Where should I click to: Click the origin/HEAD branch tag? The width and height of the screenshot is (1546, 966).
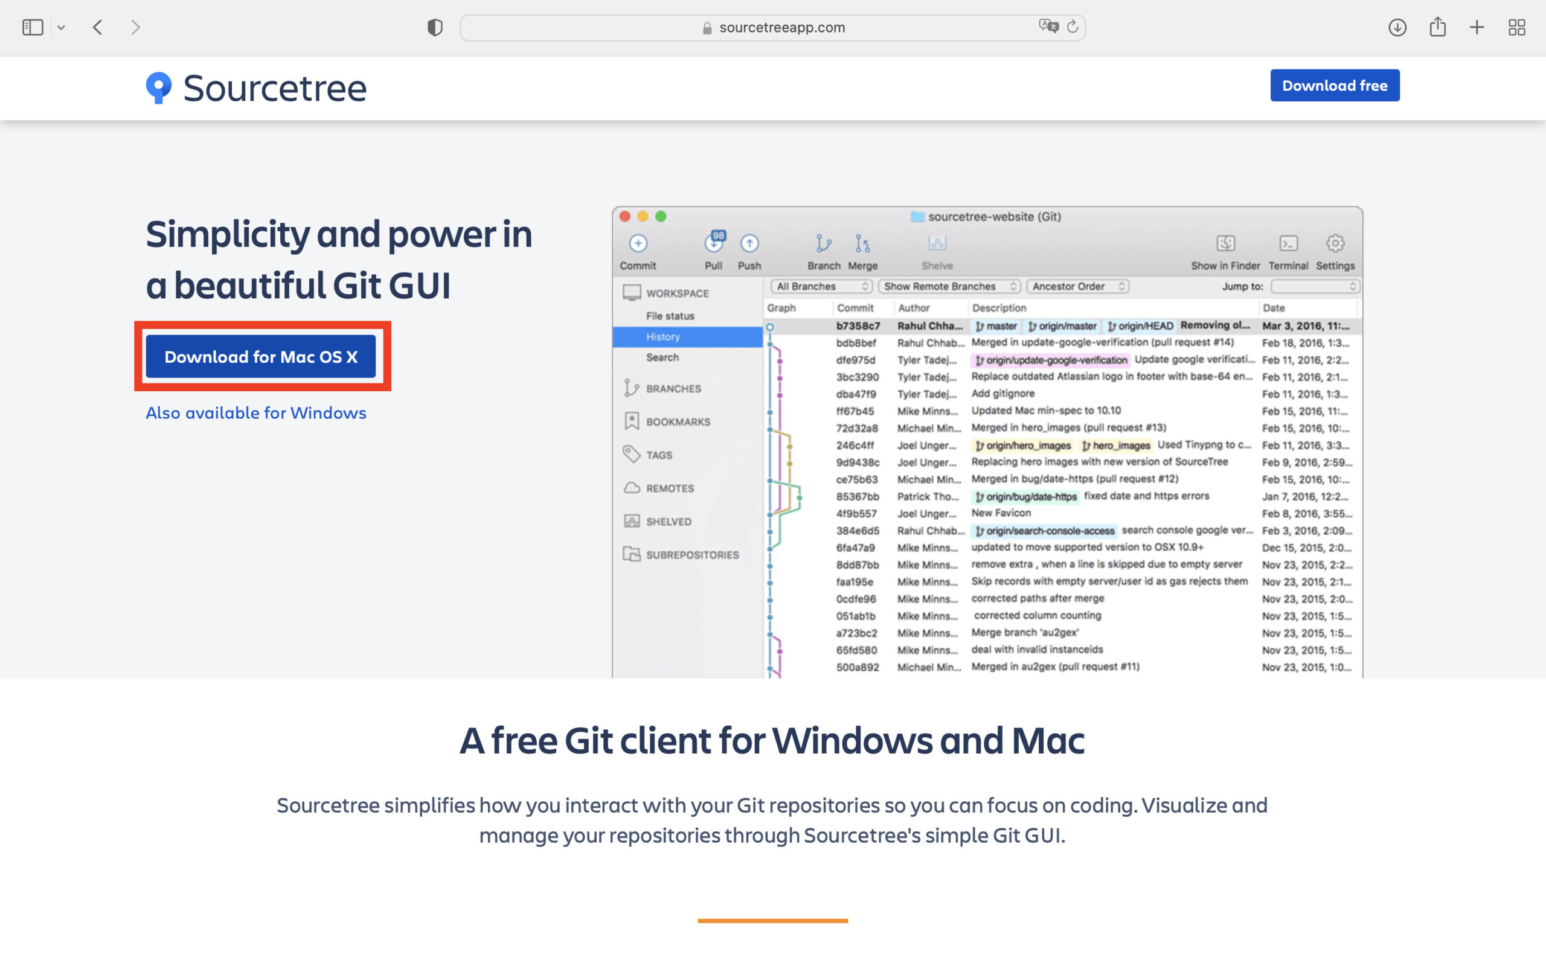(1140, 326)
